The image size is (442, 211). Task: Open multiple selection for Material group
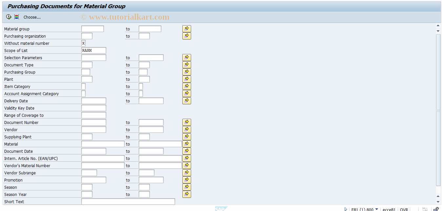coord(186,28)
